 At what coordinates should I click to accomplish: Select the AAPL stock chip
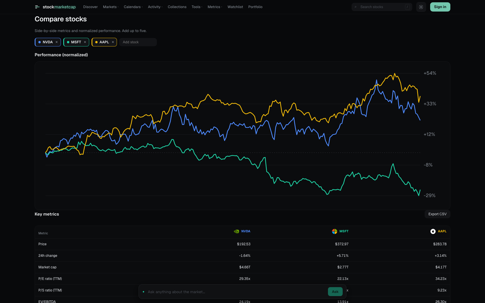[x=104, y=42]
